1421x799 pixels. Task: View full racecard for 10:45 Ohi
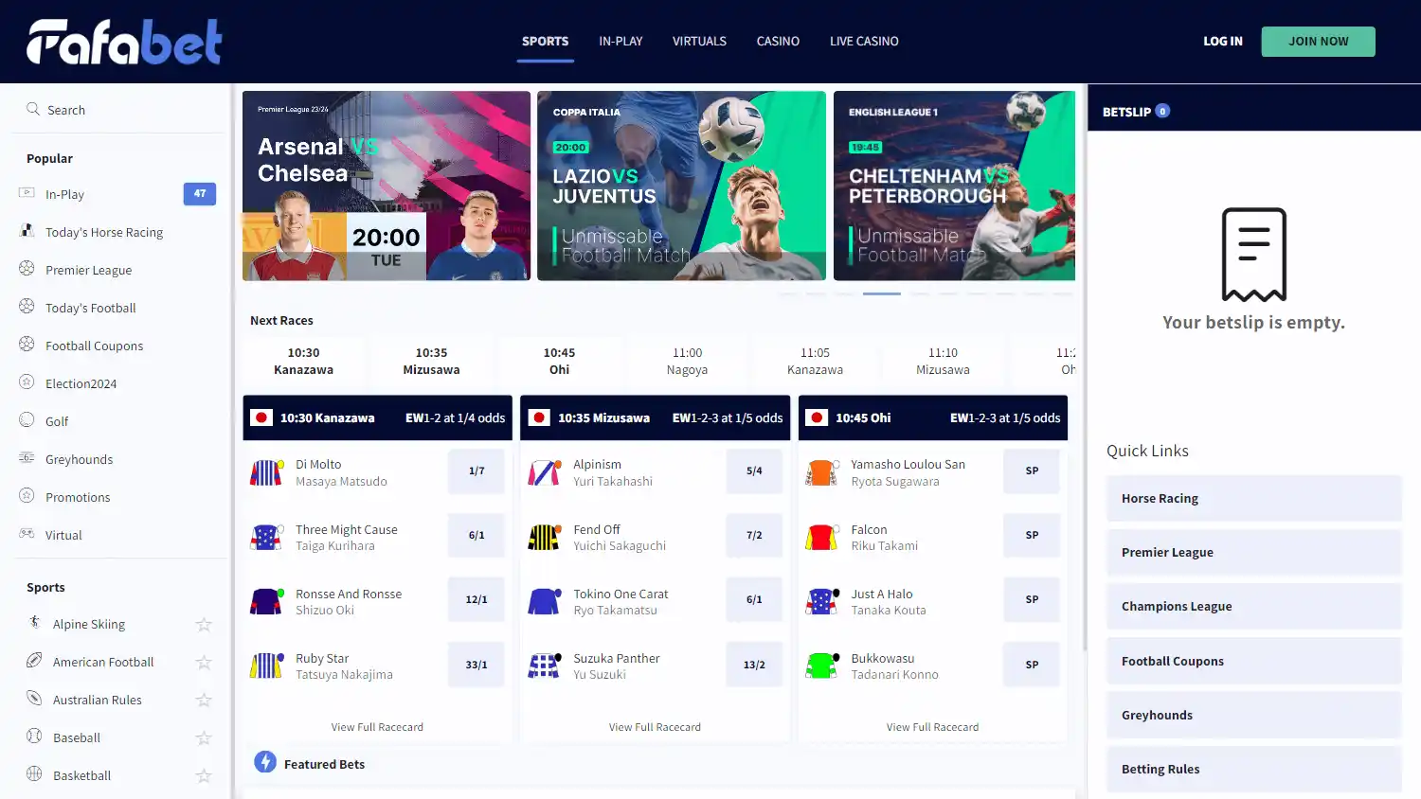point(932,727)
